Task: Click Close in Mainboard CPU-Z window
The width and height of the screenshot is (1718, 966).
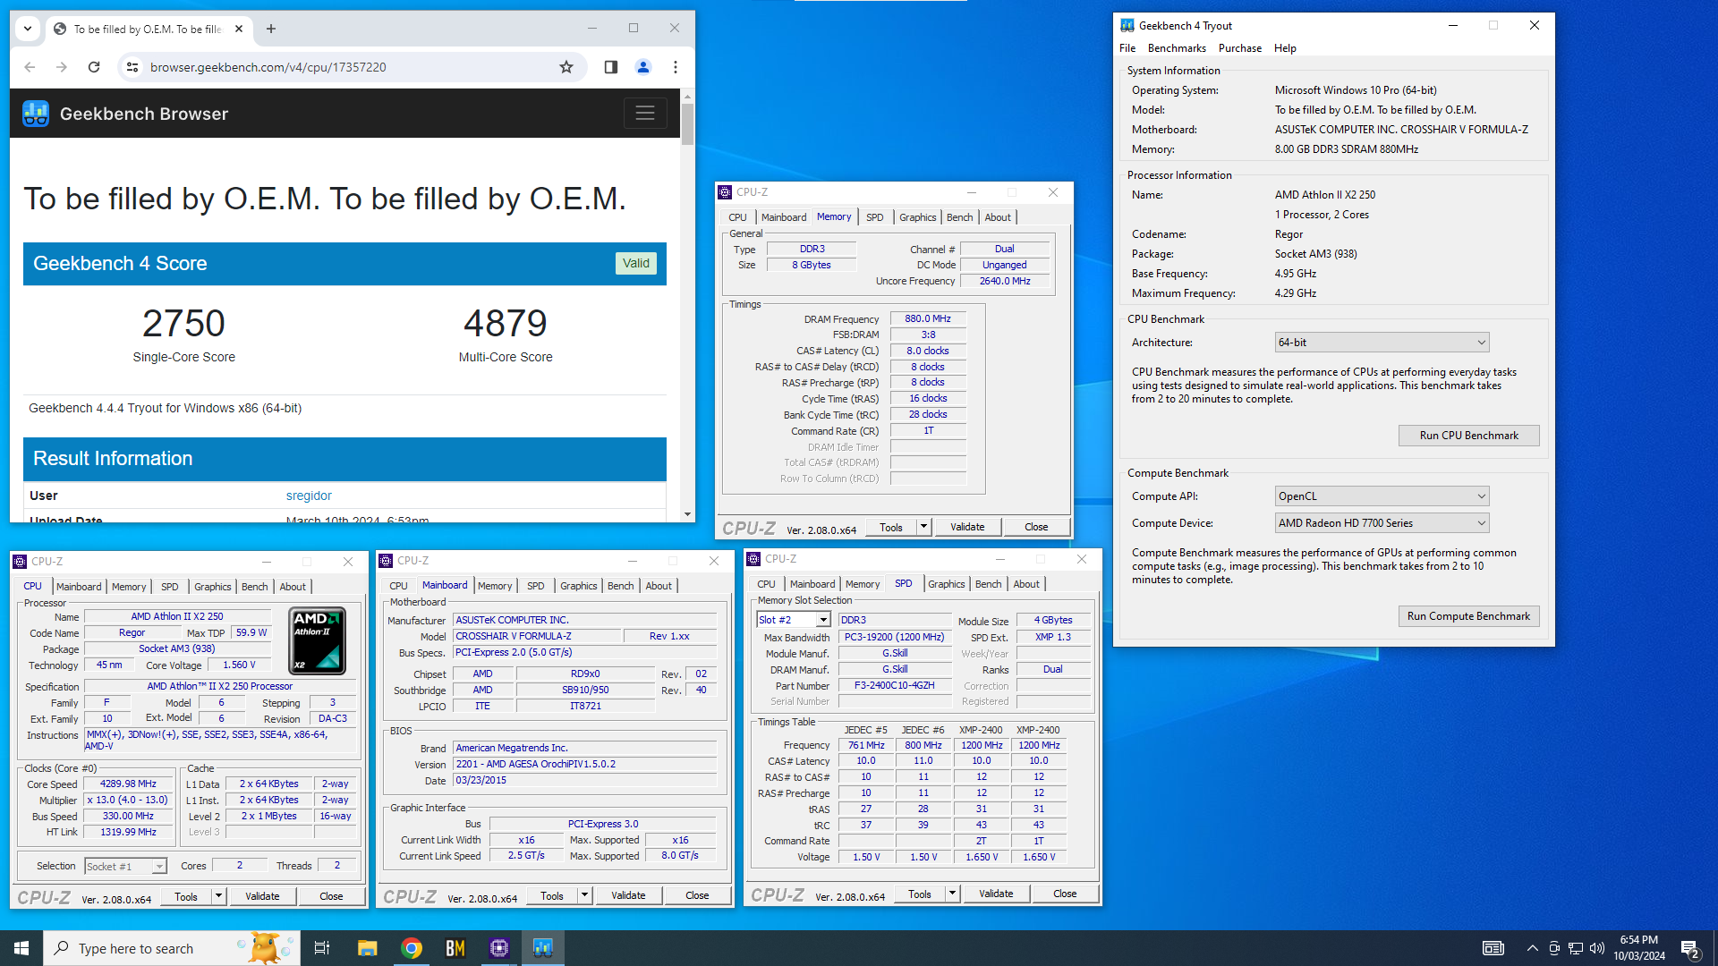Action: click(x=697, y=895)
